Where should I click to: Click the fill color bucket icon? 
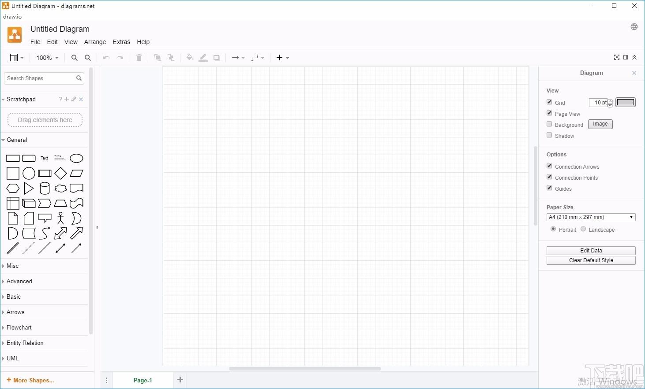(190, 58)
